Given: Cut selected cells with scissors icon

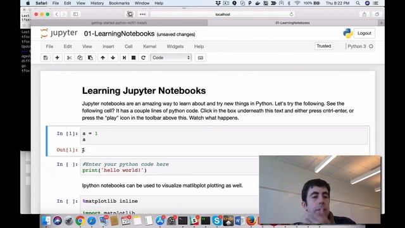Looking at the screenshot, I should tap(69, 58).
